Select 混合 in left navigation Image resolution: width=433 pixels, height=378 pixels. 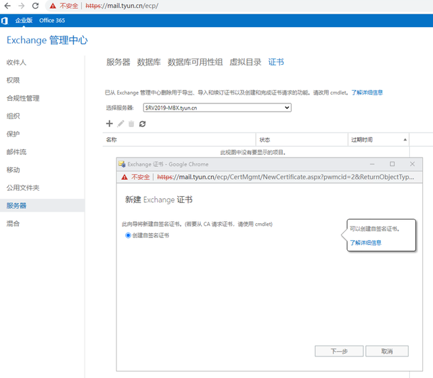[x=13, y=224]
